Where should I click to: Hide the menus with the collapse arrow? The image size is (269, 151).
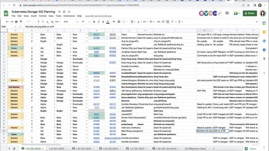click(x=256, y=22)
